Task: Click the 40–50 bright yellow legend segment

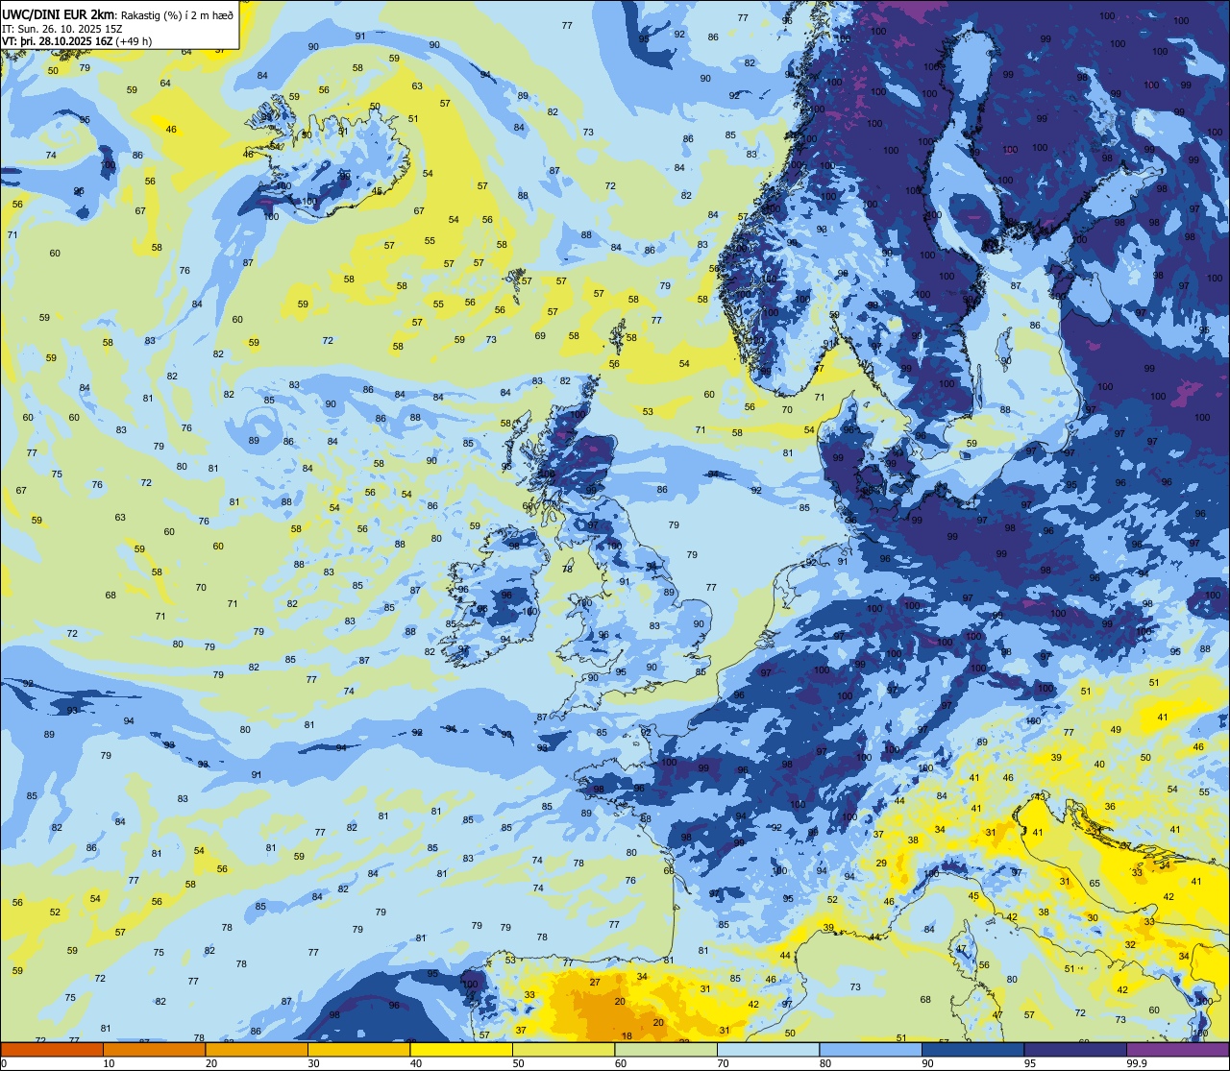Action: click(x=461, y=1050)
